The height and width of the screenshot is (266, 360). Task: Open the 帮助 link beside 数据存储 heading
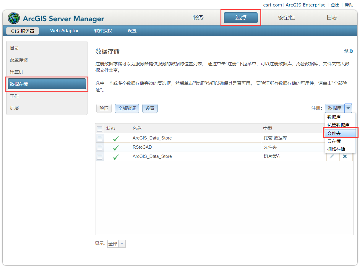[348, 51]
